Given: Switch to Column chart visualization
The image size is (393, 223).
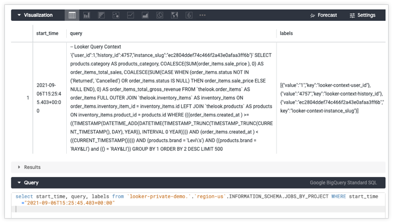Looking at the screenshot, I should [86, 15].
